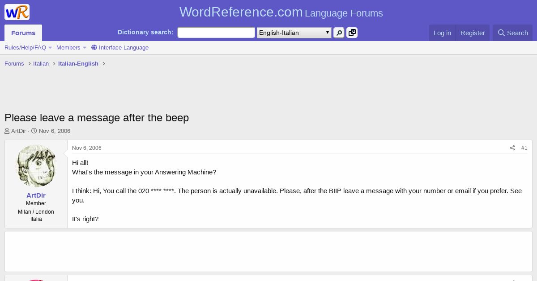Click the dictionary search magnifier button

[339, 33]
